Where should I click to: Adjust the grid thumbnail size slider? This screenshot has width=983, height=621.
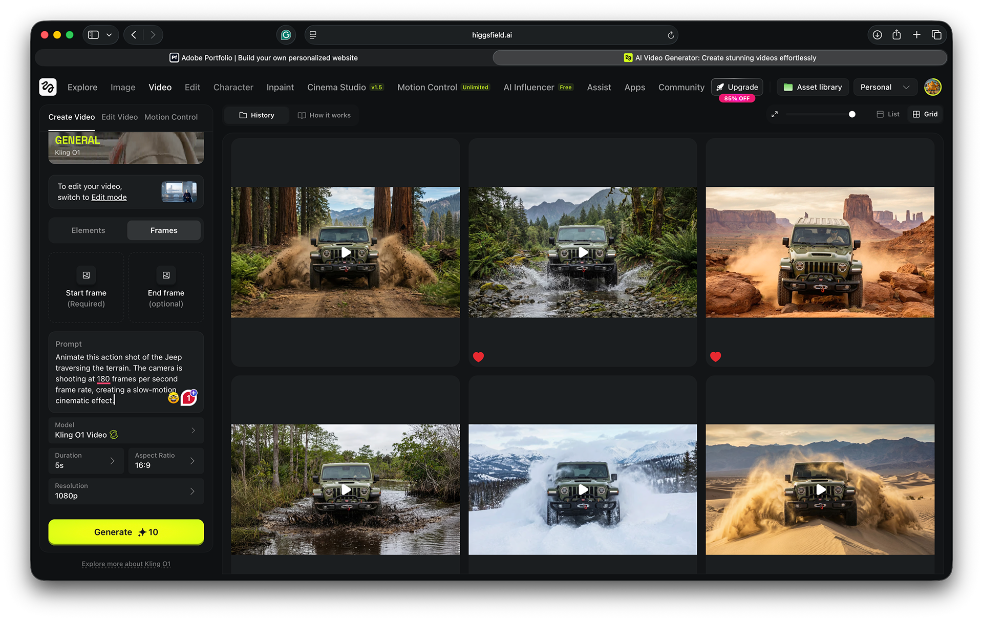851,114
